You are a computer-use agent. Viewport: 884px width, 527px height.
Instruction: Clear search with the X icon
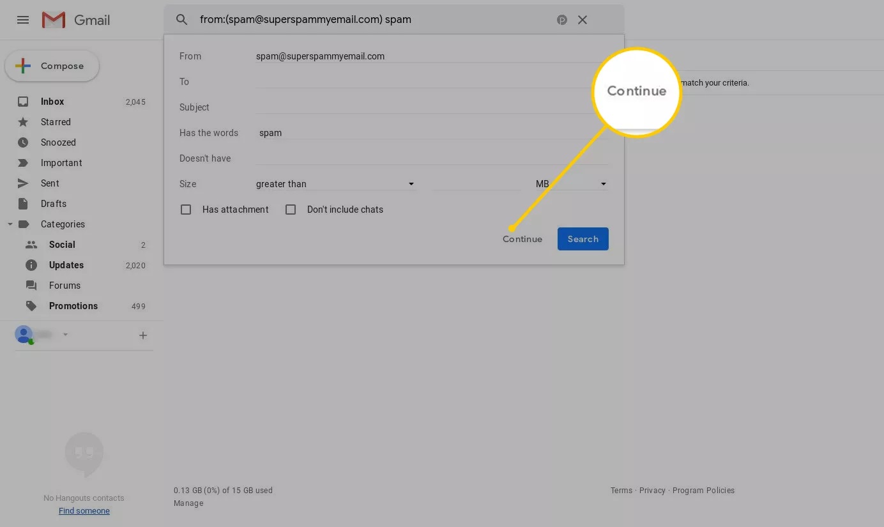[x=583, y=20]
